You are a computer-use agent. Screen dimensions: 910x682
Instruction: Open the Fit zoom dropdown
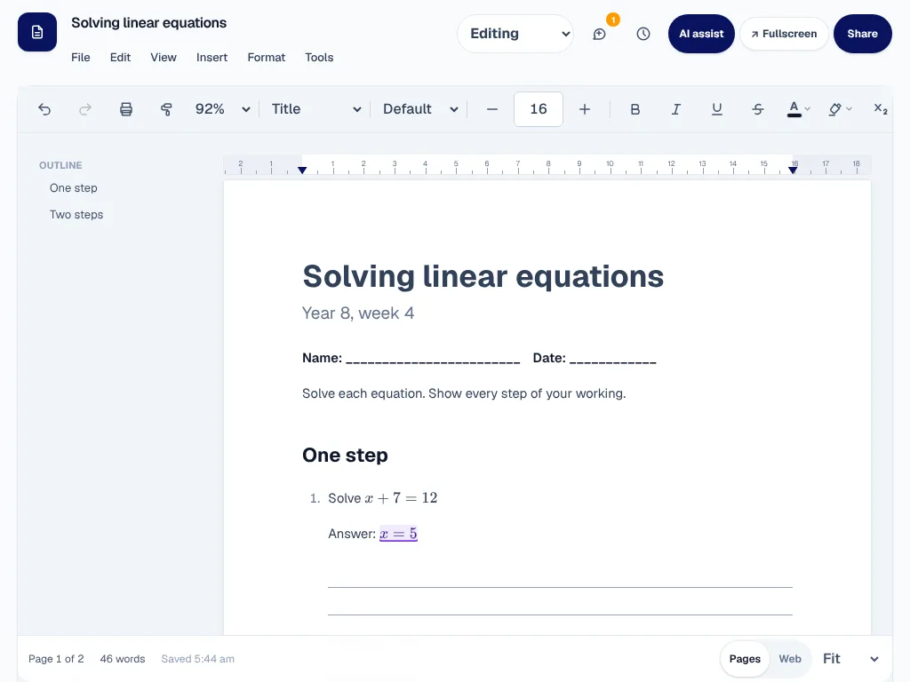[850, 659]
